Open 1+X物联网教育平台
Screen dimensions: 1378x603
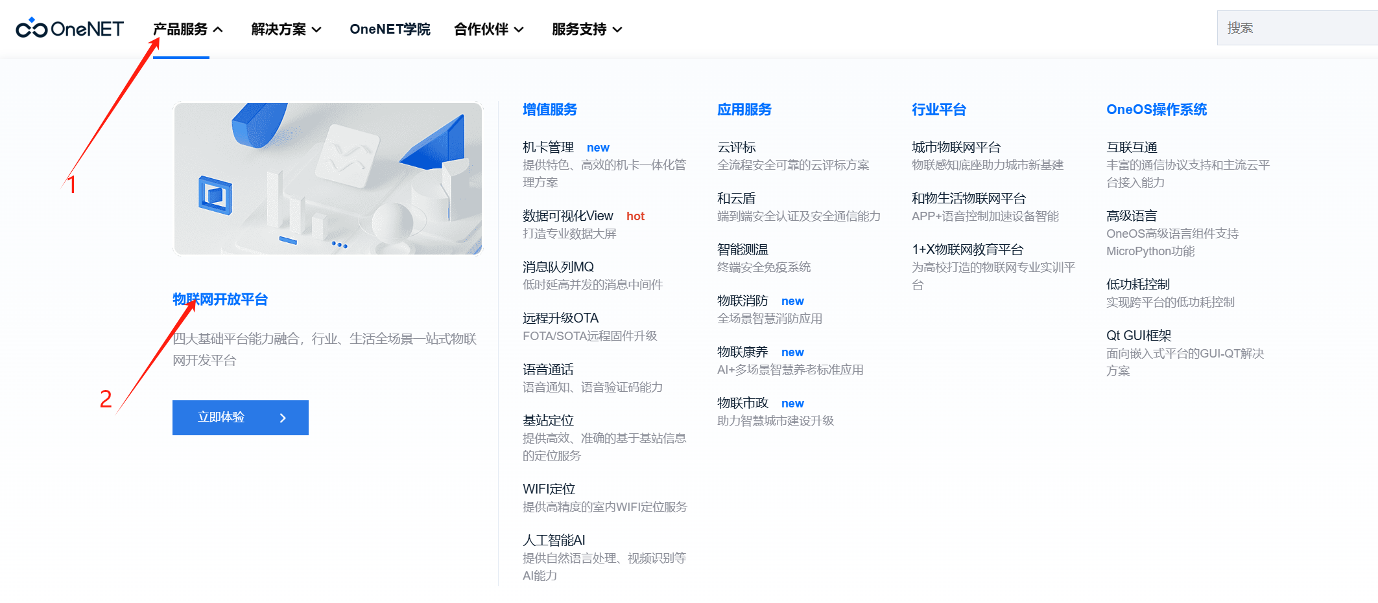pos(968,250)
